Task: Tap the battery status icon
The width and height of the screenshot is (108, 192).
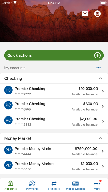Action: pos(103,2)
